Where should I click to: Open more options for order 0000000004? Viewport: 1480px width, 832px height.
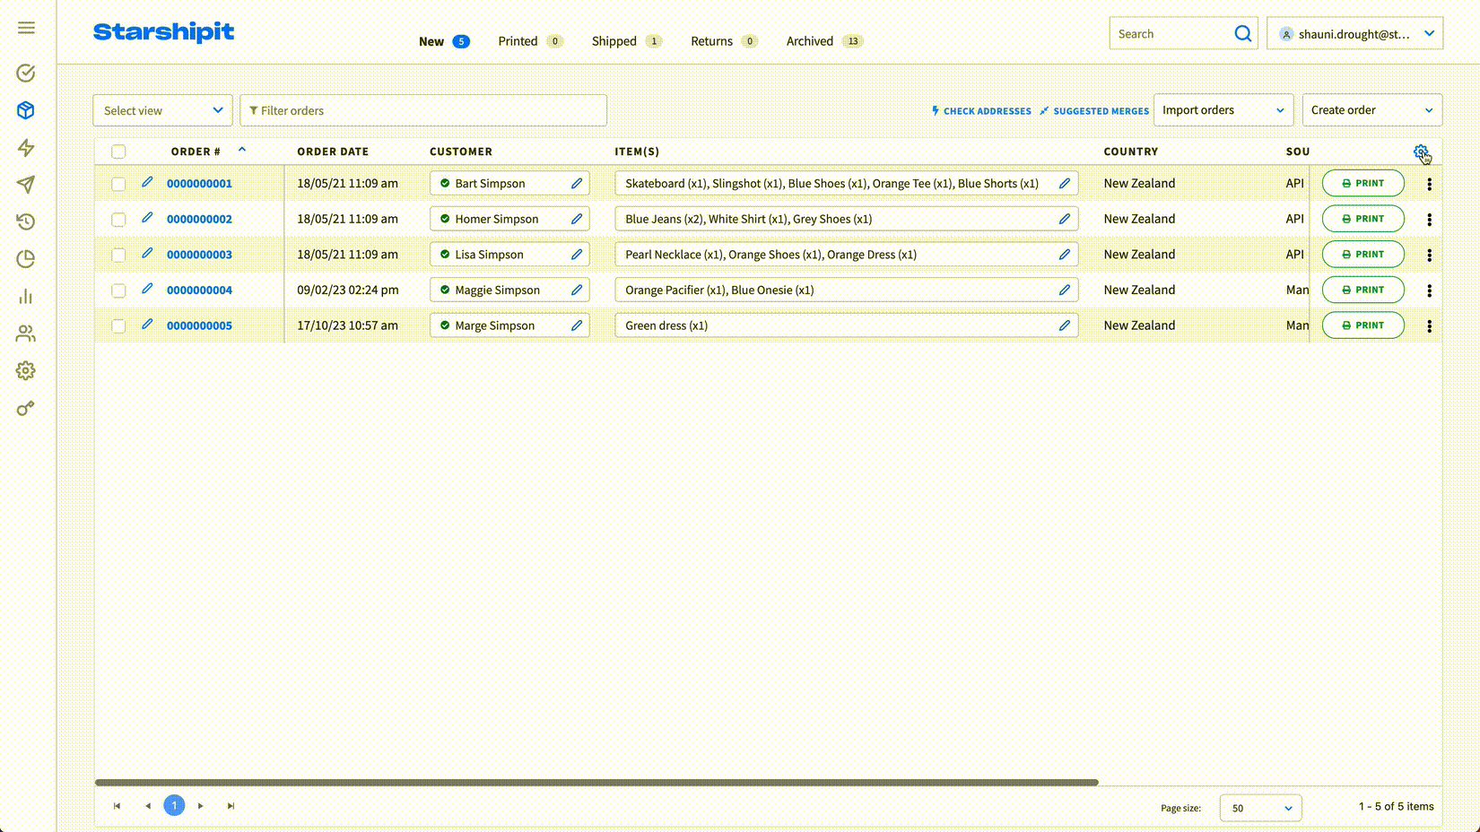(1429, 290)
